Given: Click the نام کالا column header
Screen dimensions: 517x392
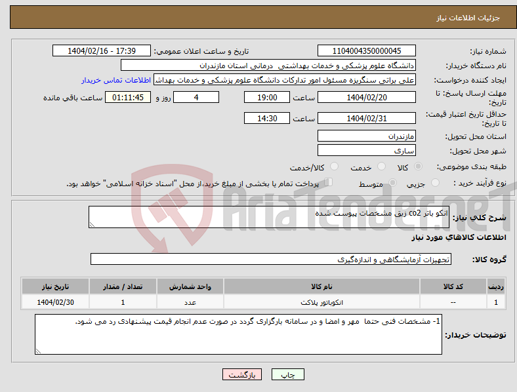Looking at the screenshot, I should [x=321, y=286].
